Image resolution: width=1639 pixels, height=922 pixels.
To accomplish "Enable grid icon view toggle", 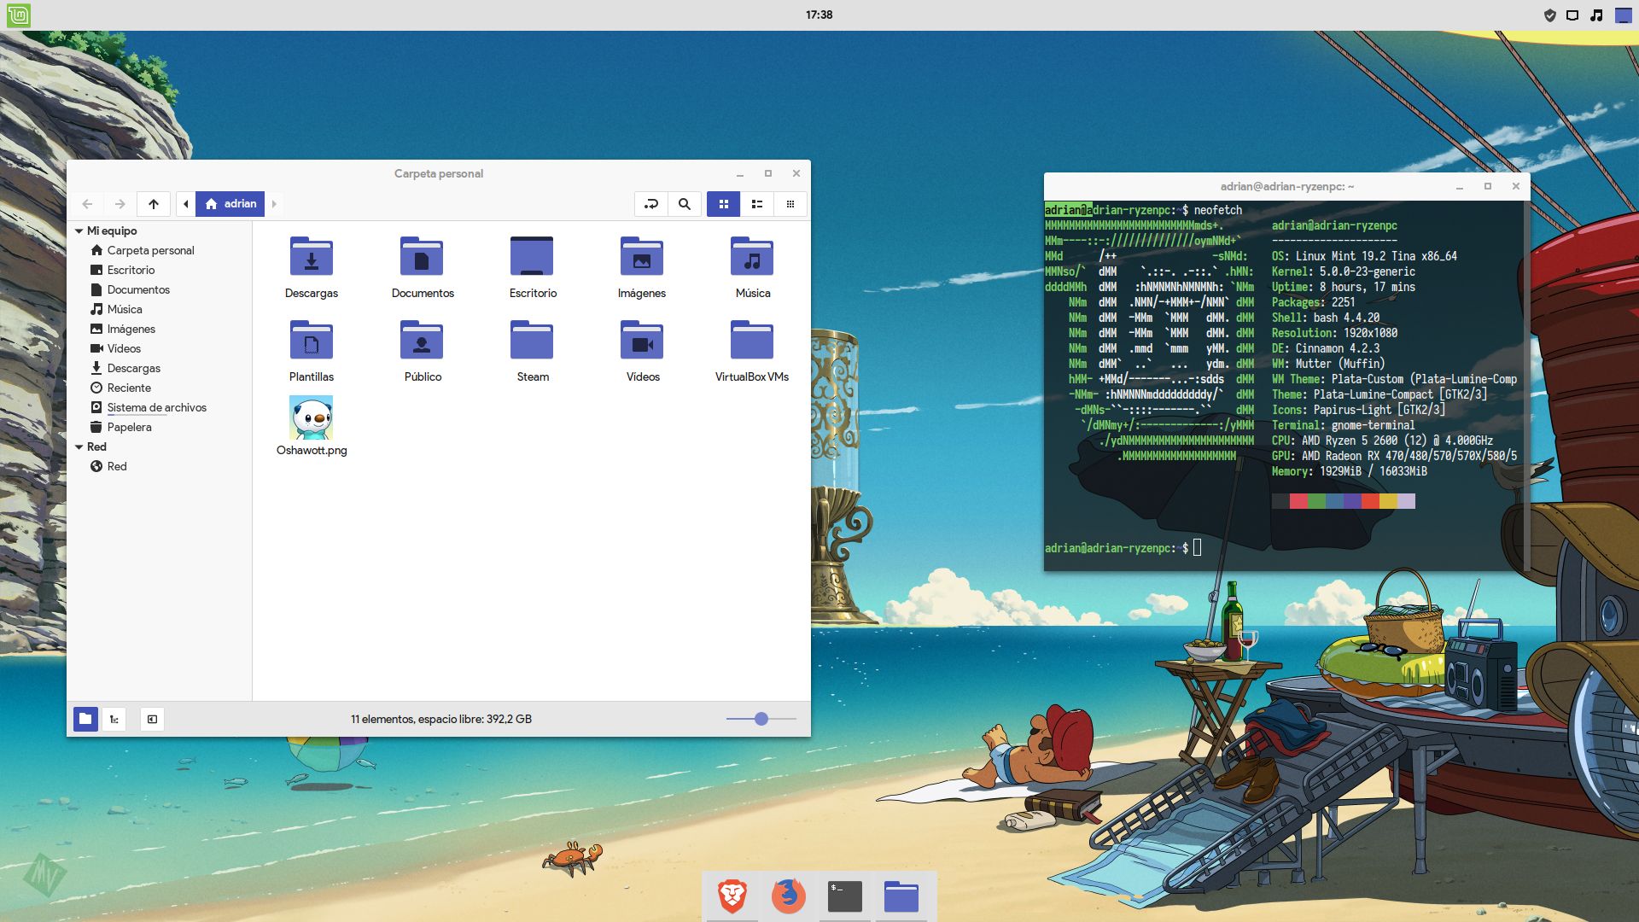I will (723, 204).
